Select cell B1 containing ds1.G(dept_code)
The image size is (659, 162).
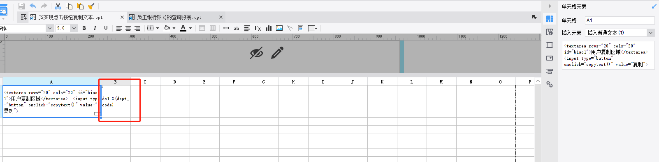[x=116, y=101]
